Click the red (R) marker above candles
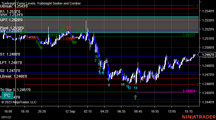Viewport: 216px width, 120px height. pyautogui.click(x=68, y=27)
